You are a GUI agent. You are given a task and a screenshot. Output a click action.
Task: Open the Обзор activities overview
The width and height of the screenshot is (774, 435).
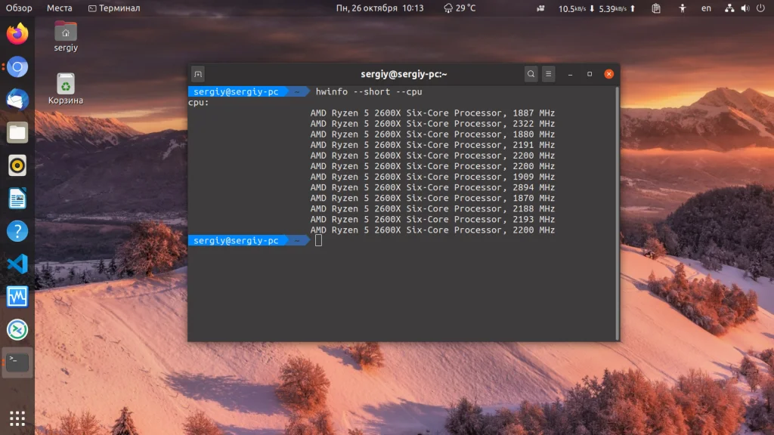pyautogui.click(x=19, y=8)
